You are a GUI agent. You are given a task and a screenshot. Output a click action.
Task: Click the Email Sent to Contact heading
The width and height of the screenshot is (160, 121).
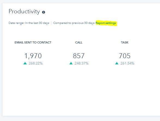tap(33, 42)
